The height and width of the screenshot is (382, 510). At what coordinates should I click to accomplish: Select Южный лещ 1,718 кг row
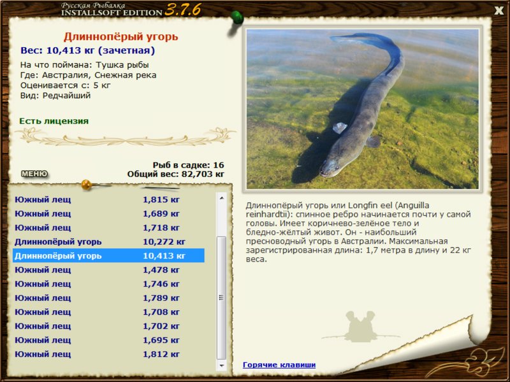[108, 228]
